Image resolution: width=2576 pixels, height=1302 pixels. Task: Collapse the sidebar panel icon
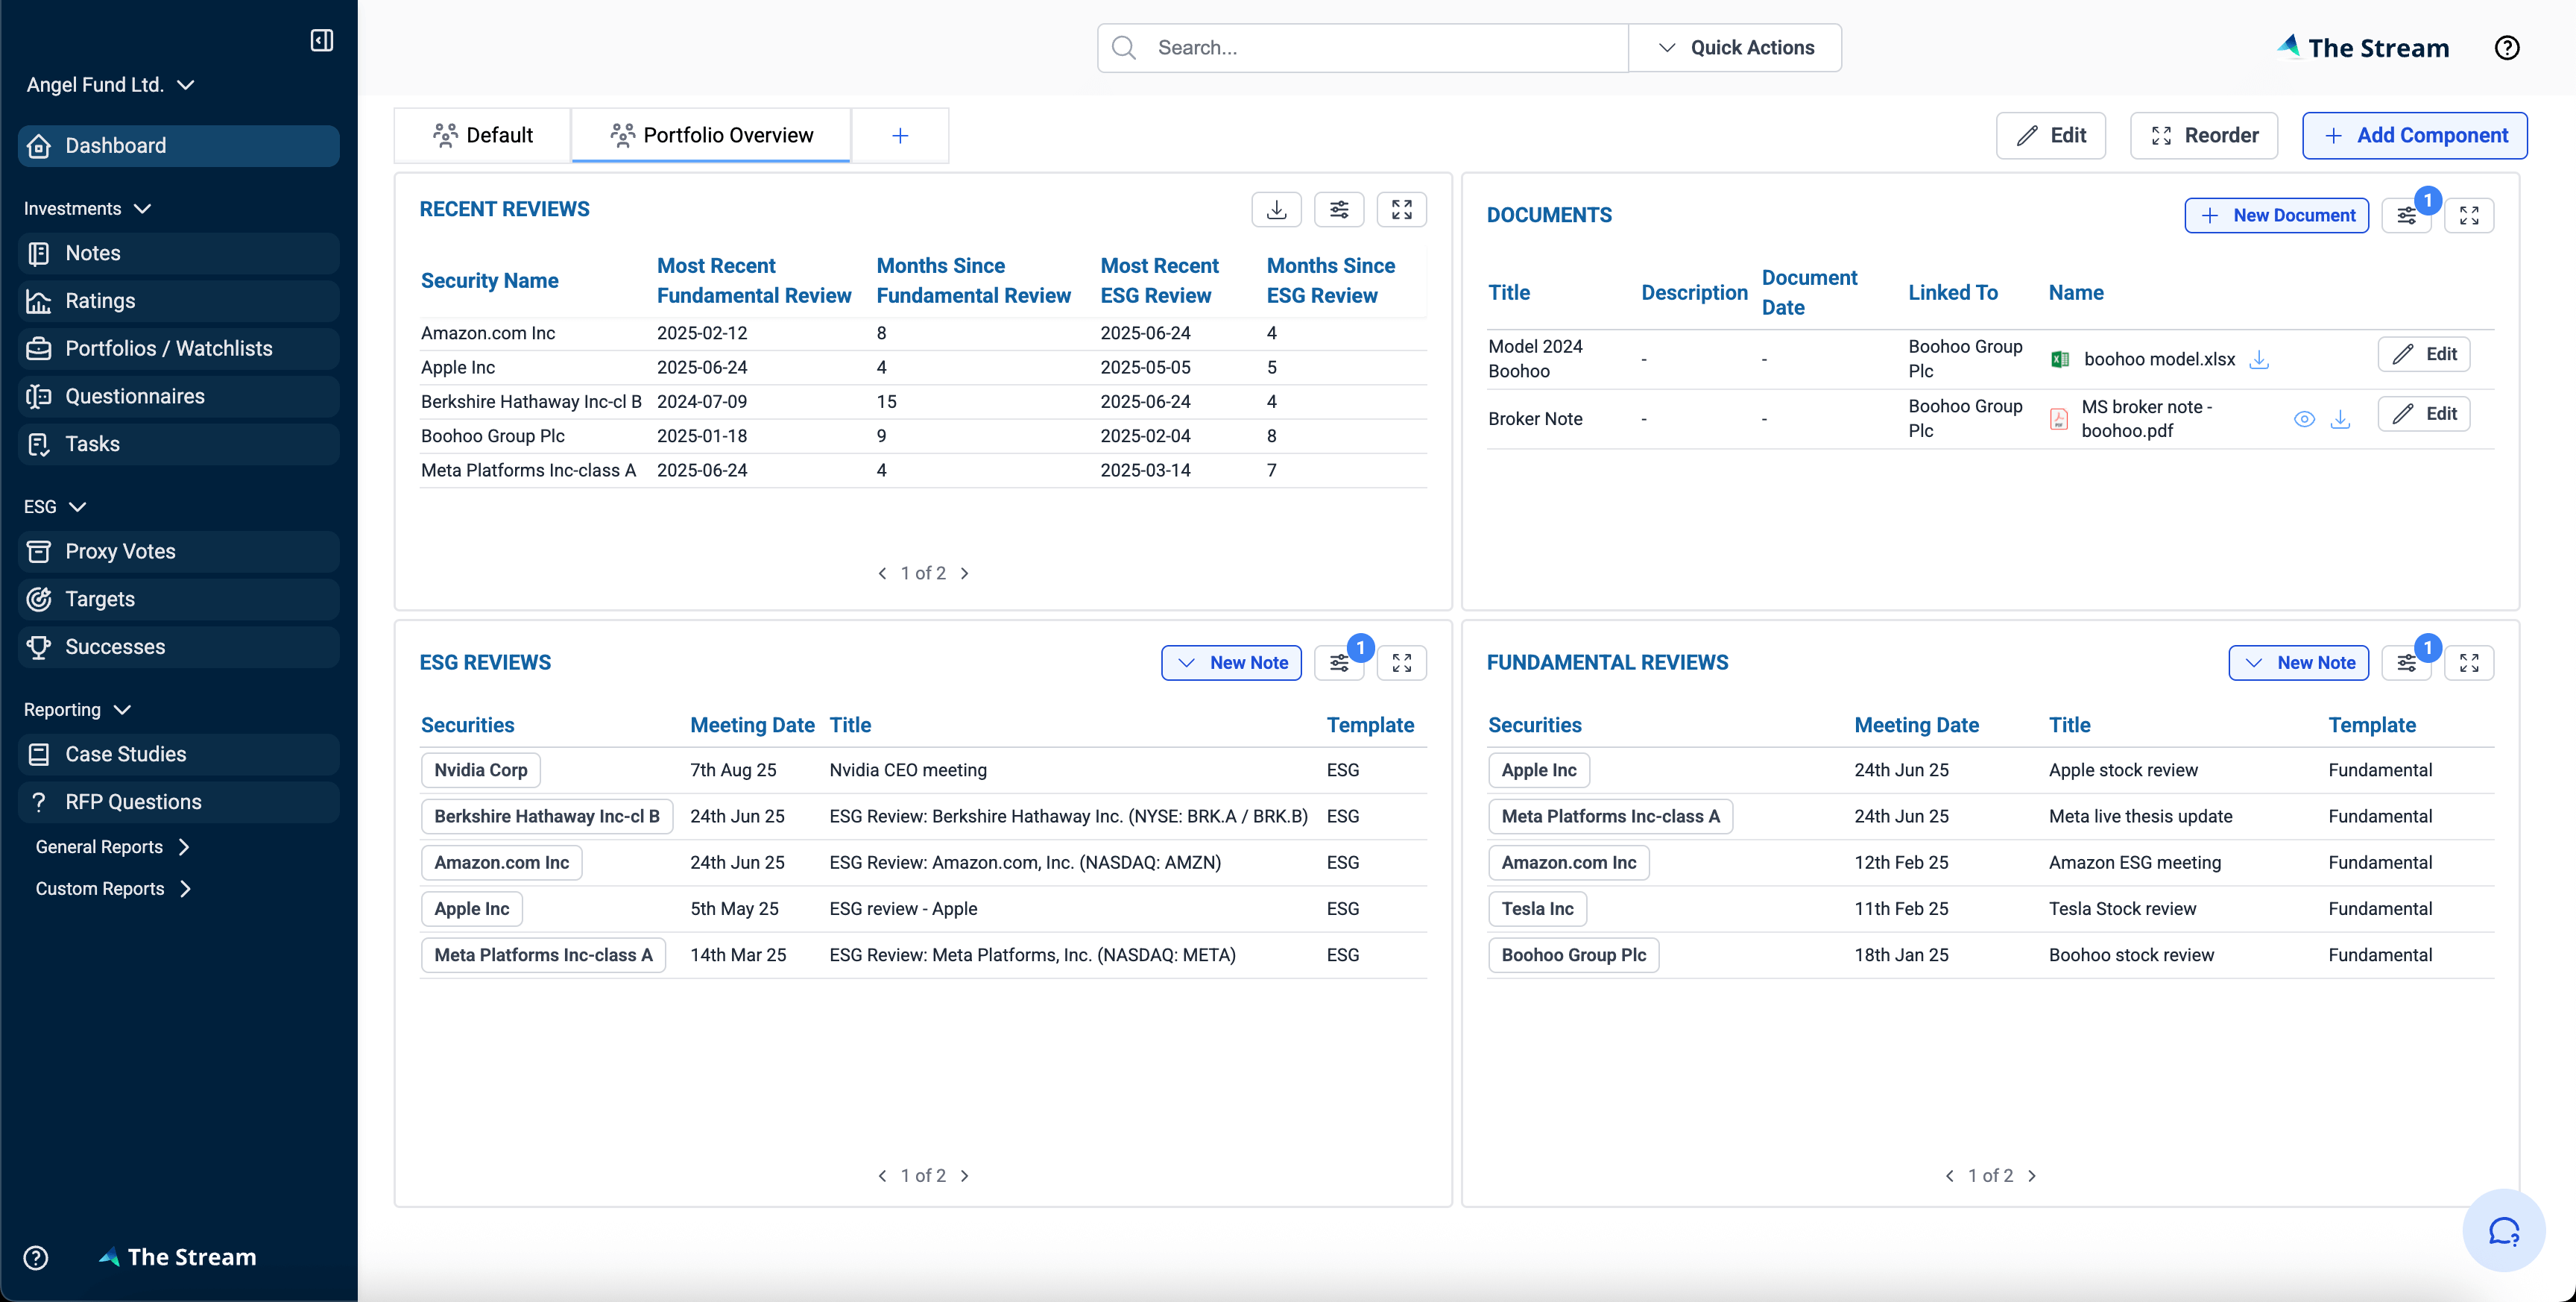[x=321, y=40]
